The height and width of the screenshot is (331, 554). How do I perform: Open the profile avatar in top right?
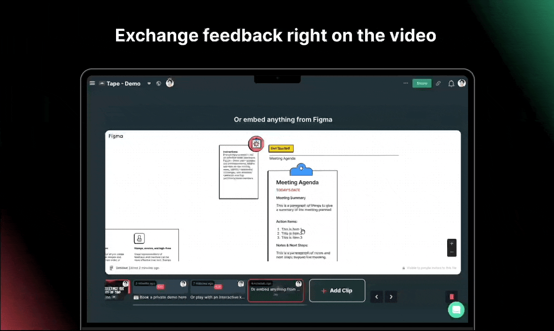pyautogui.click(x=462, y=83)
